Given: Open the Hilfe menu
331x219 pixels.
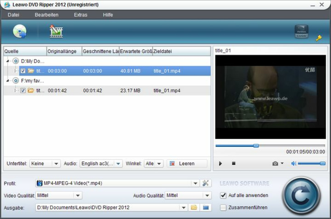Looking at the screenshot, I should tap(108, 15).
